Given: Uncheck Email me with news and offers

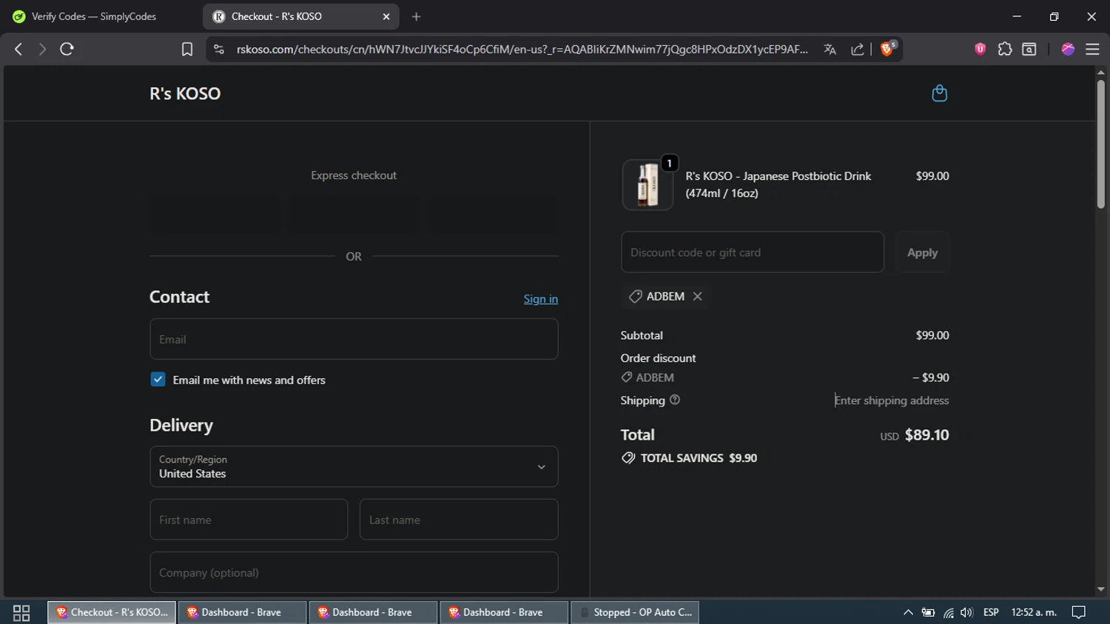Looking at the screenshot, I should tap(158, 379).
